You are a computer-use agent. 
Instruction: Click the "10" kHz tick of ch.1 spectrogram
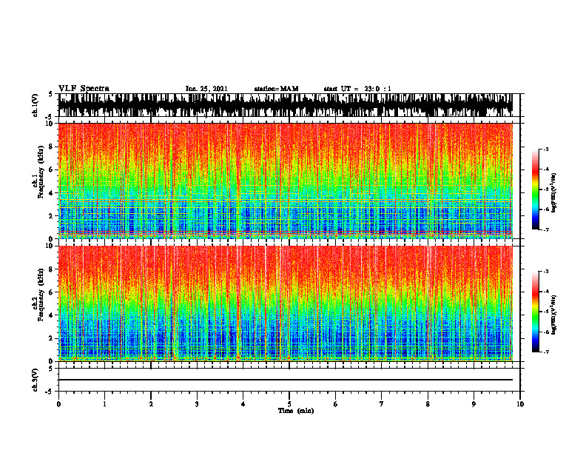pos(50,124)
